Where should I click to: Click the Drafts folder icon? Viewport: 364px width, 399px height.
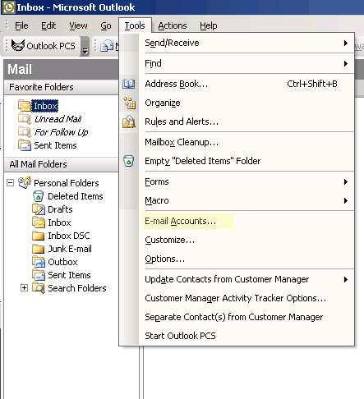pos(39,209)
